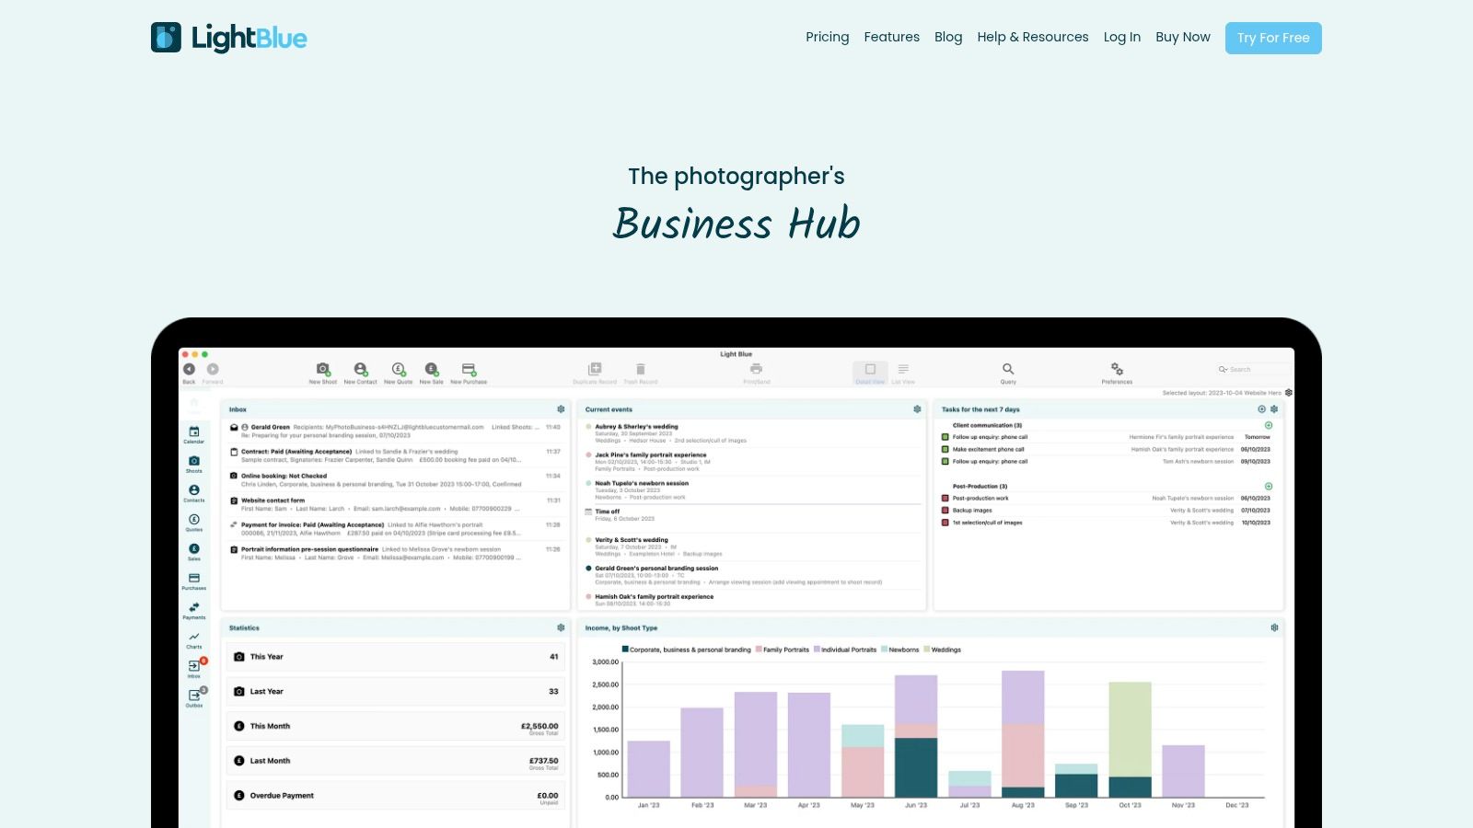The height and width of the screenshot is (828, 1473).
Task: Click the Jun '23 chart bar
Action: [x=916, y=736]
